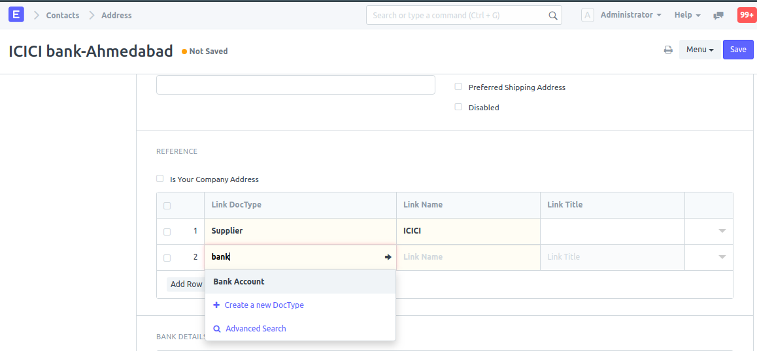The image size is (757, 351).
Task: Click the row 2 Link Title field
Action: coord(612,257)
